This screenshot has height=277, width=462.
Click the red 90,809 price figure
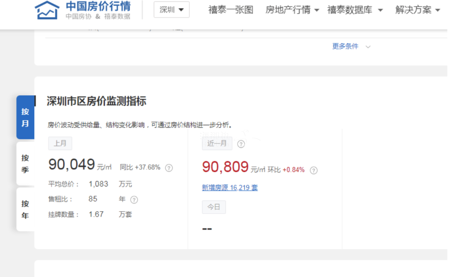click(x=225, y=167)
